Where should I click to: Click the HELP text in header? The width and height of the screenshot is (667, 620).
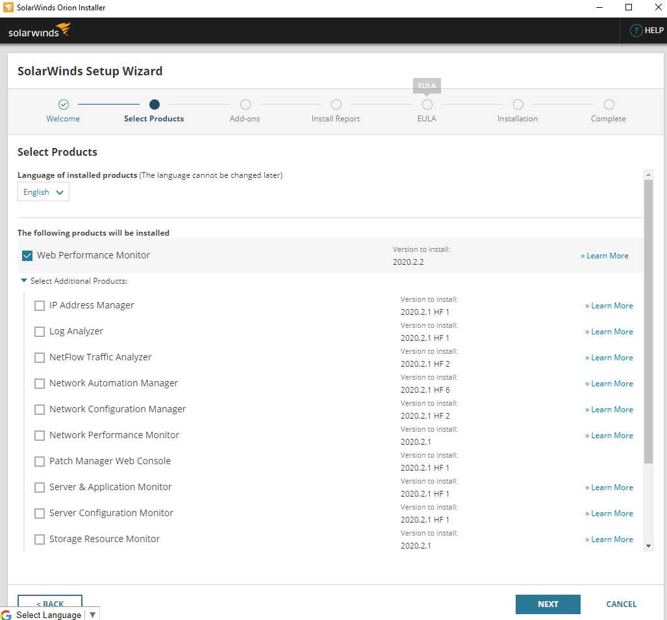(654, 31)
